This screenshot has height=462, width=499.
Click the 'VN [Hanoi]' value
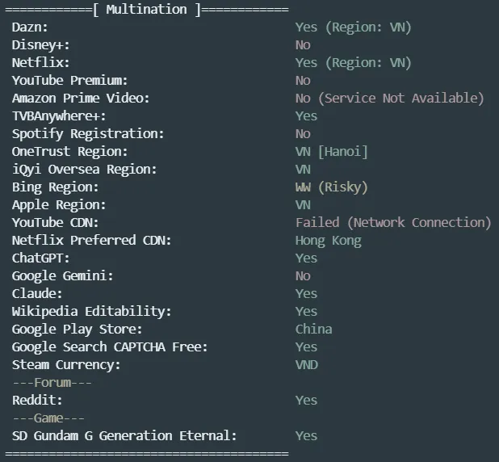point(331,152)
